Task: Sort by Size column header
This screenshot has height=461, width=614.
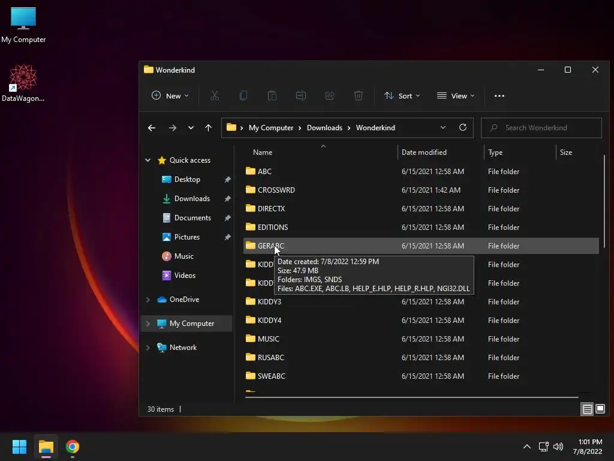Action: tap(577, 152)
